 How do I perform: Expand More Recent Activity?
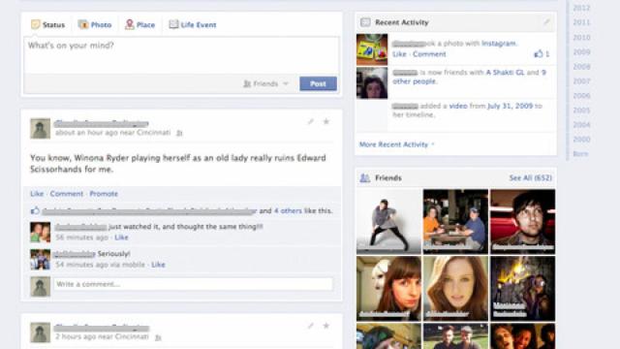tap(396, 144)
